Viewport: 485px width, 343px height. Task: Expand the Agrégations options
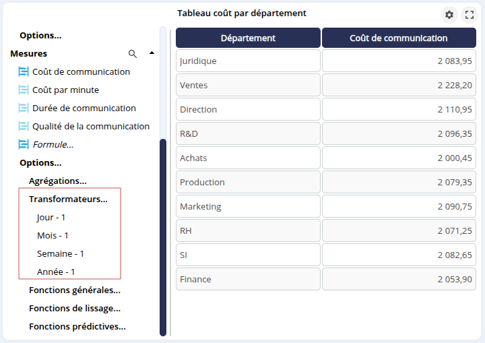point(57,181)
